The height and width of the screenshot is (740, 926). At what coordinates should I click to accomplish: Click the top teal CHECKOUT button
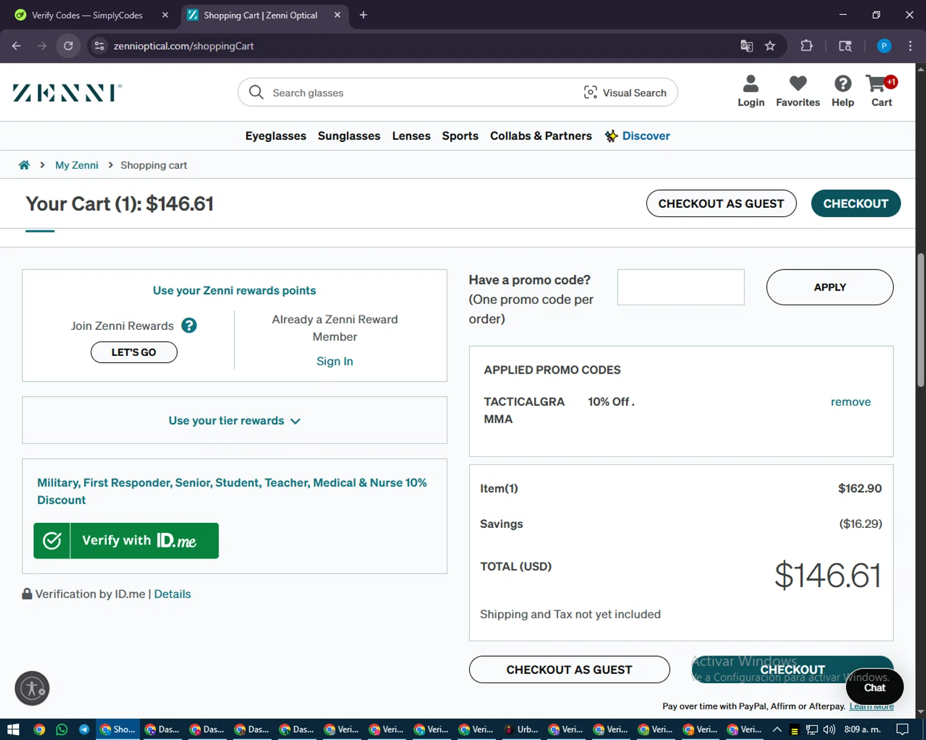[x=856, y=203]
